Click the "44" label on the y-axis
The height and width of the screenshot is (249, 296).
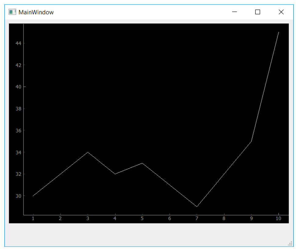tap(18, 43)
